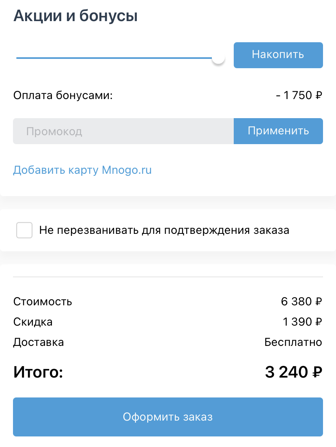Select the 3 240 ₽ total amount
The width and height of the screenshot is (336, 447).
coord(293,372)
